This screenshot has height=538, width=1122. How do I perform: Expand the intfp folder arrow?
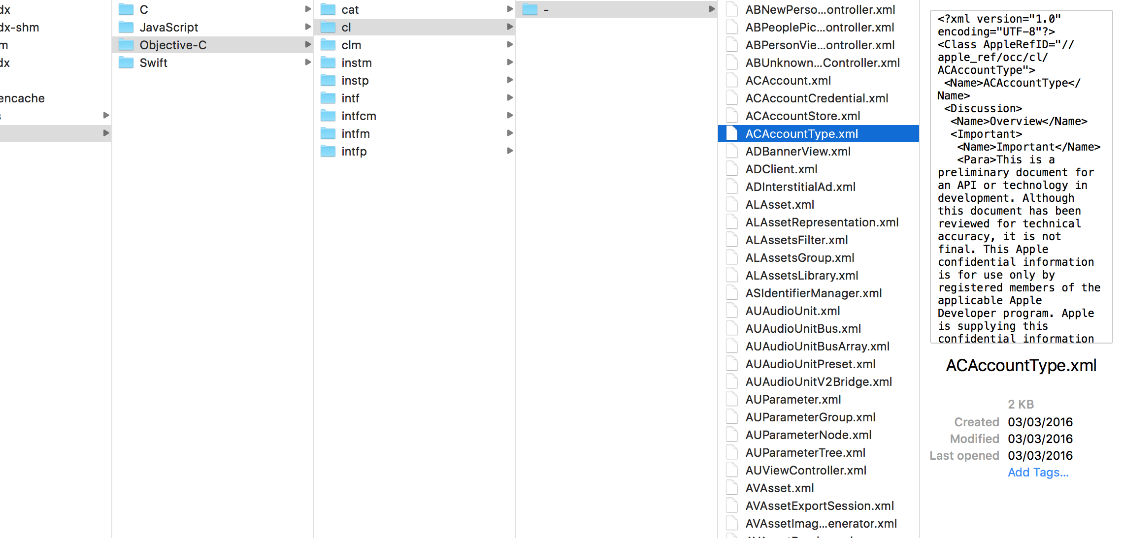pyautogui.click(x=510, y=151)
